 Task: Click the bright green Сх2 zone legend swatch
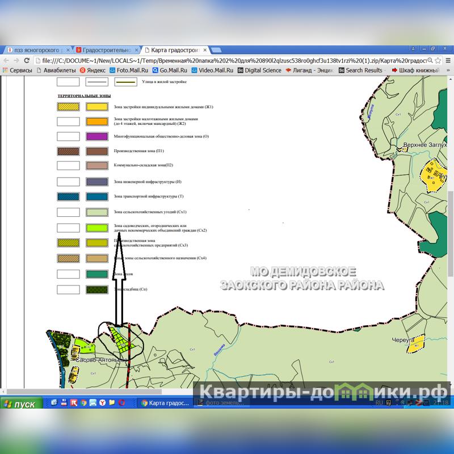(x=97, y=228)
